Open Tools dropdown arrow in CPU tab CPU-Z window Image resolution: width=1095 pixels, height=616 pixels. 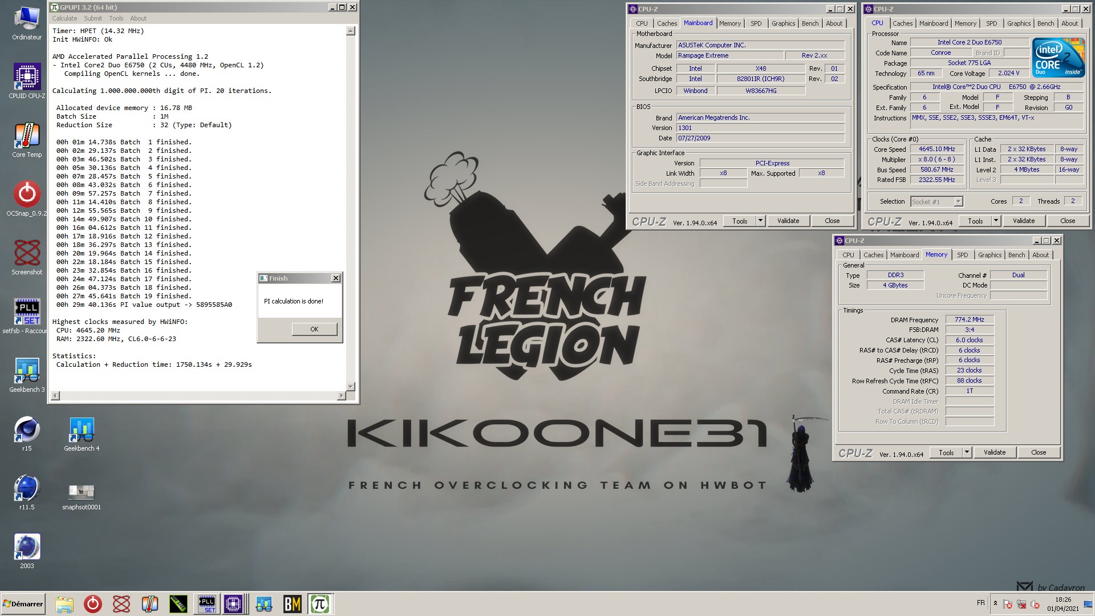(x=996, y=221)
